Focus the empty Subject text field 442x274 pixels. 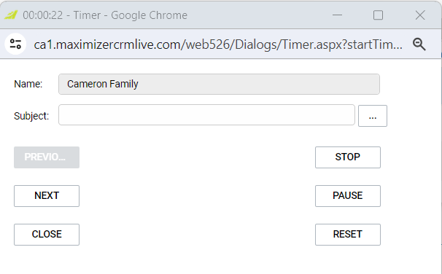[x=206, y=115]
